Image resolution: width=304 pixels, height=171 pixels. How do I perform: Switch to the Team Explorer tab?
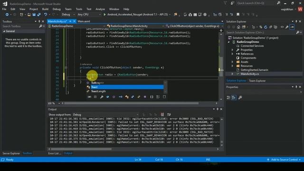(257, 81)
